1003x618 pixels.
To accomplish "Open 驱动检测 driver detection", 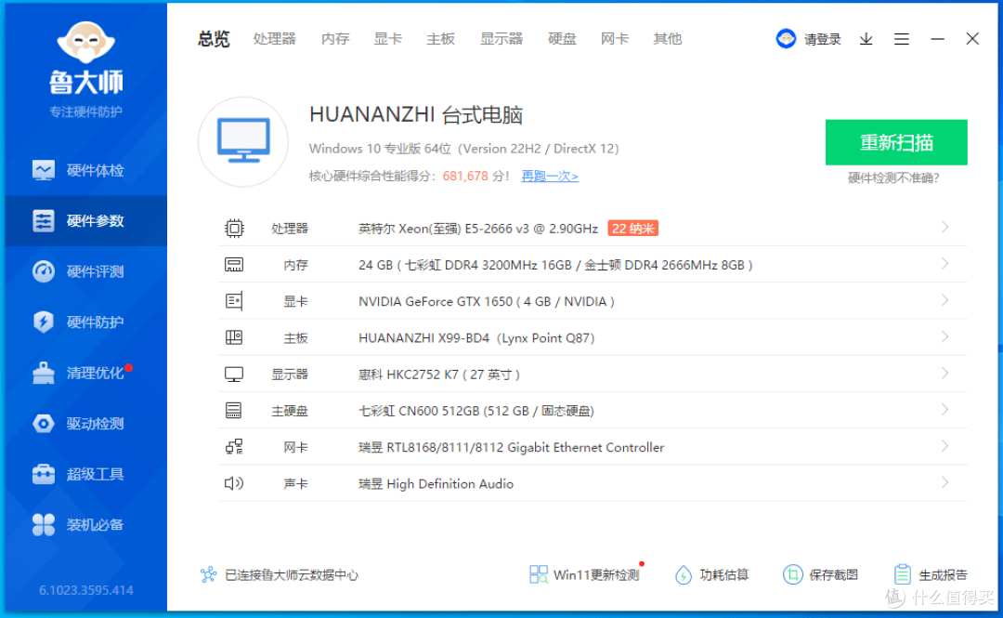I will pos(86,424).
